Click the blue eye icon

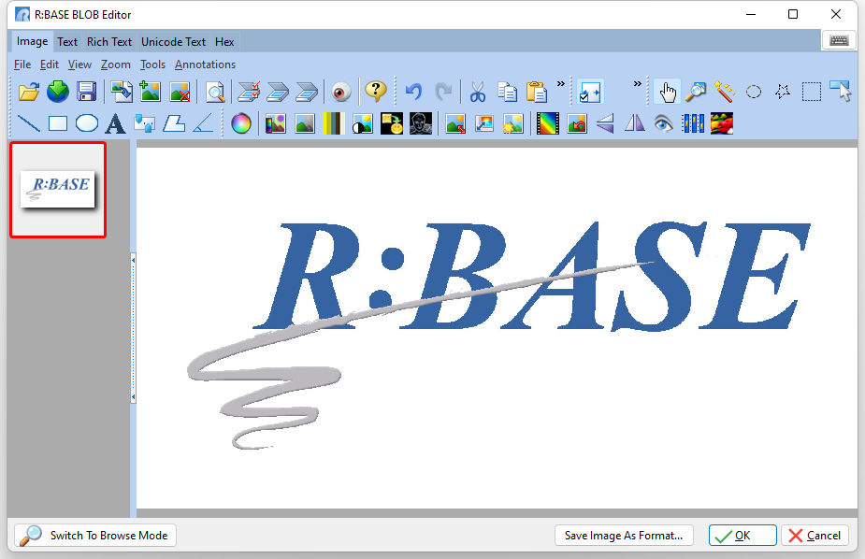point(664,123)
